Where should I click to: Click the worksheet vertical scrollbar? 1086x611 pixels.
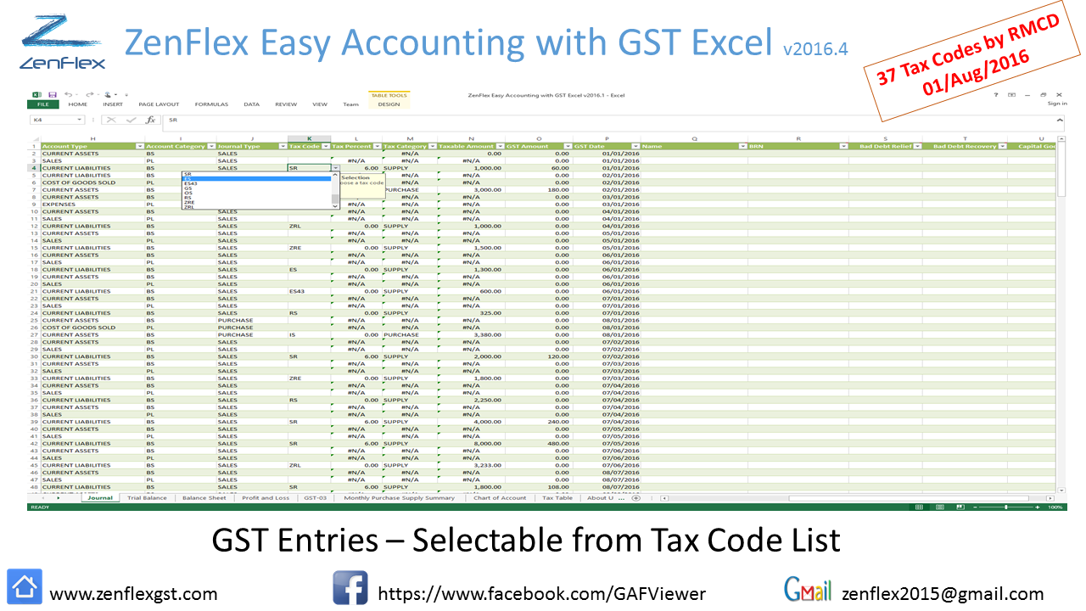[x=1061, y=314]
